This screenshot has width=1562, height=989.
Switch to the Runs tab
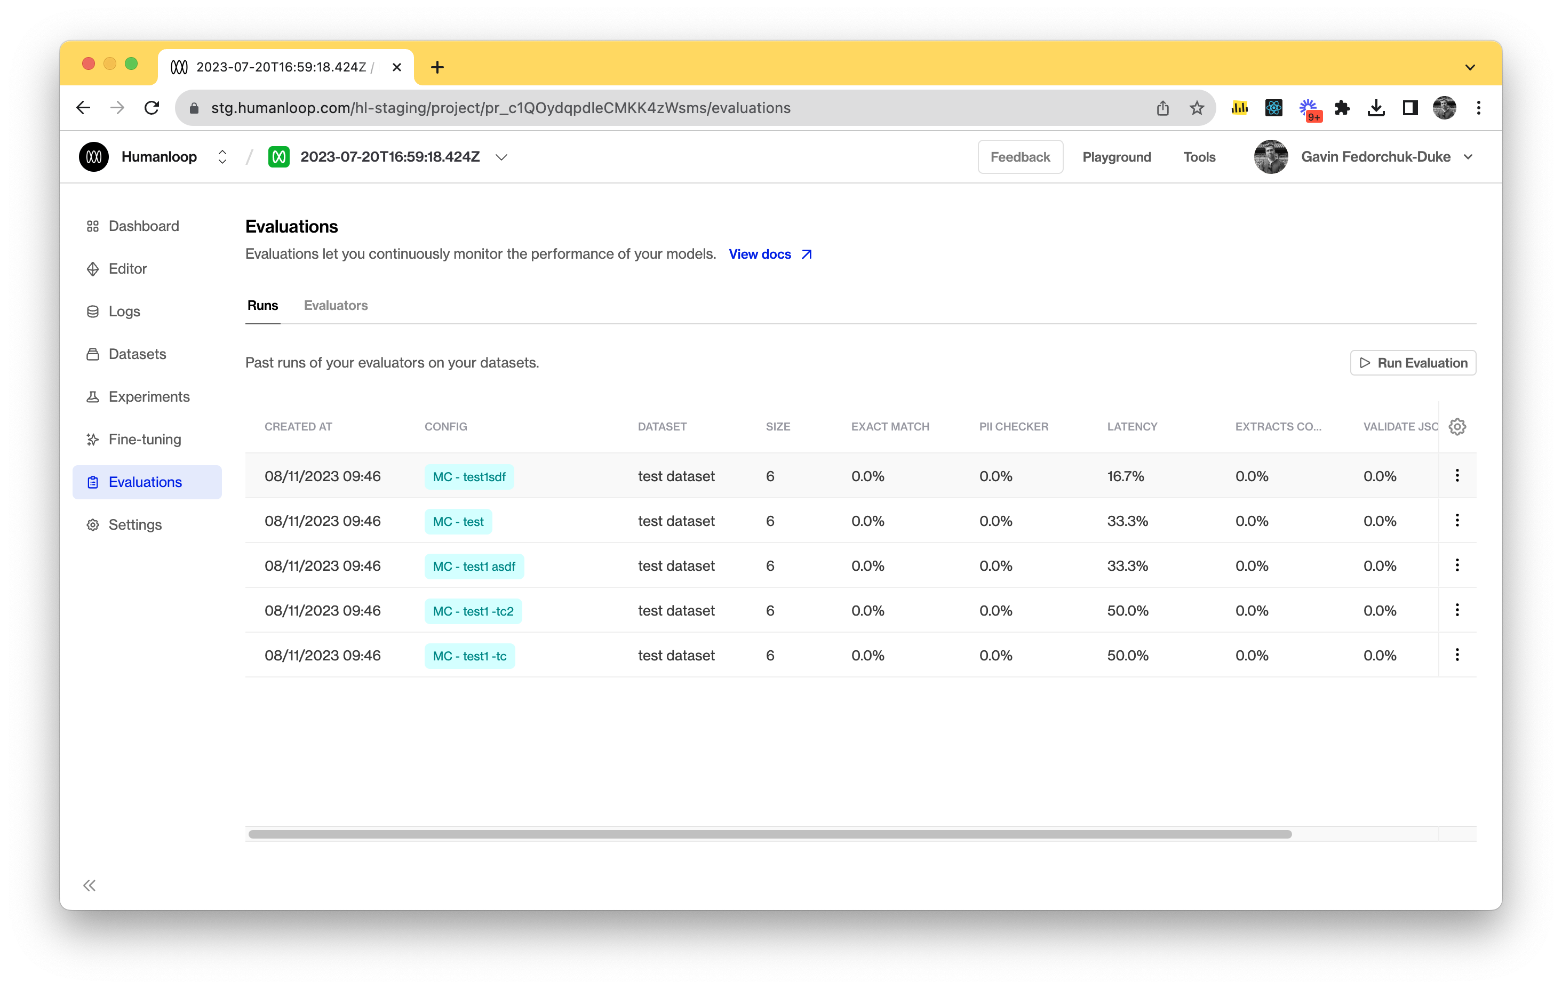pos(262,306)
